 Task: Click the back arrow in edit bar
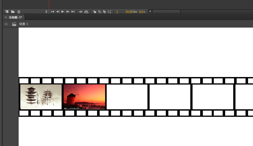(x=6, y=24)
